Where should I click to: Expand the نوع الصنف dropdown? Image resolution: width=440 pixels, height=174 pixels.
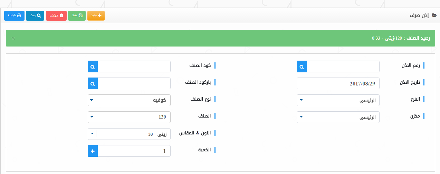[92, 100]
